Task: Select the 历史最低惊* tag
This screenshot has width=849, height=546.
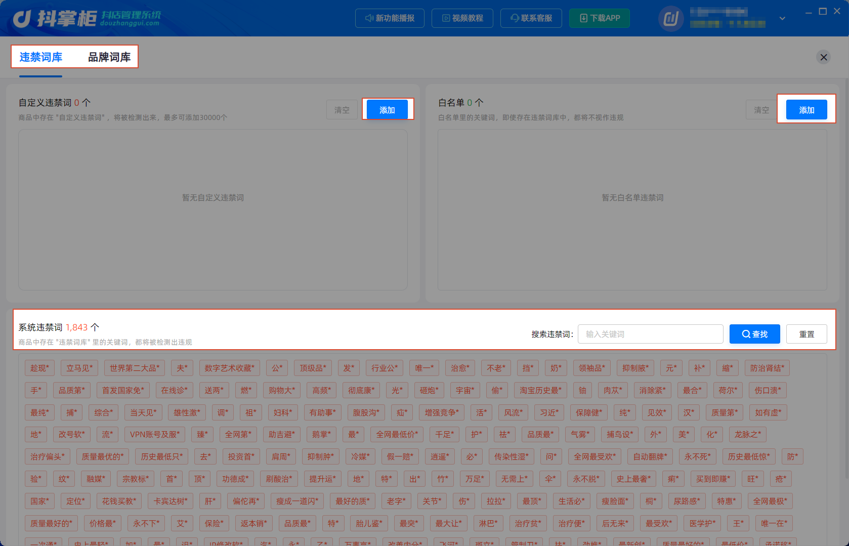Action: 749,457
